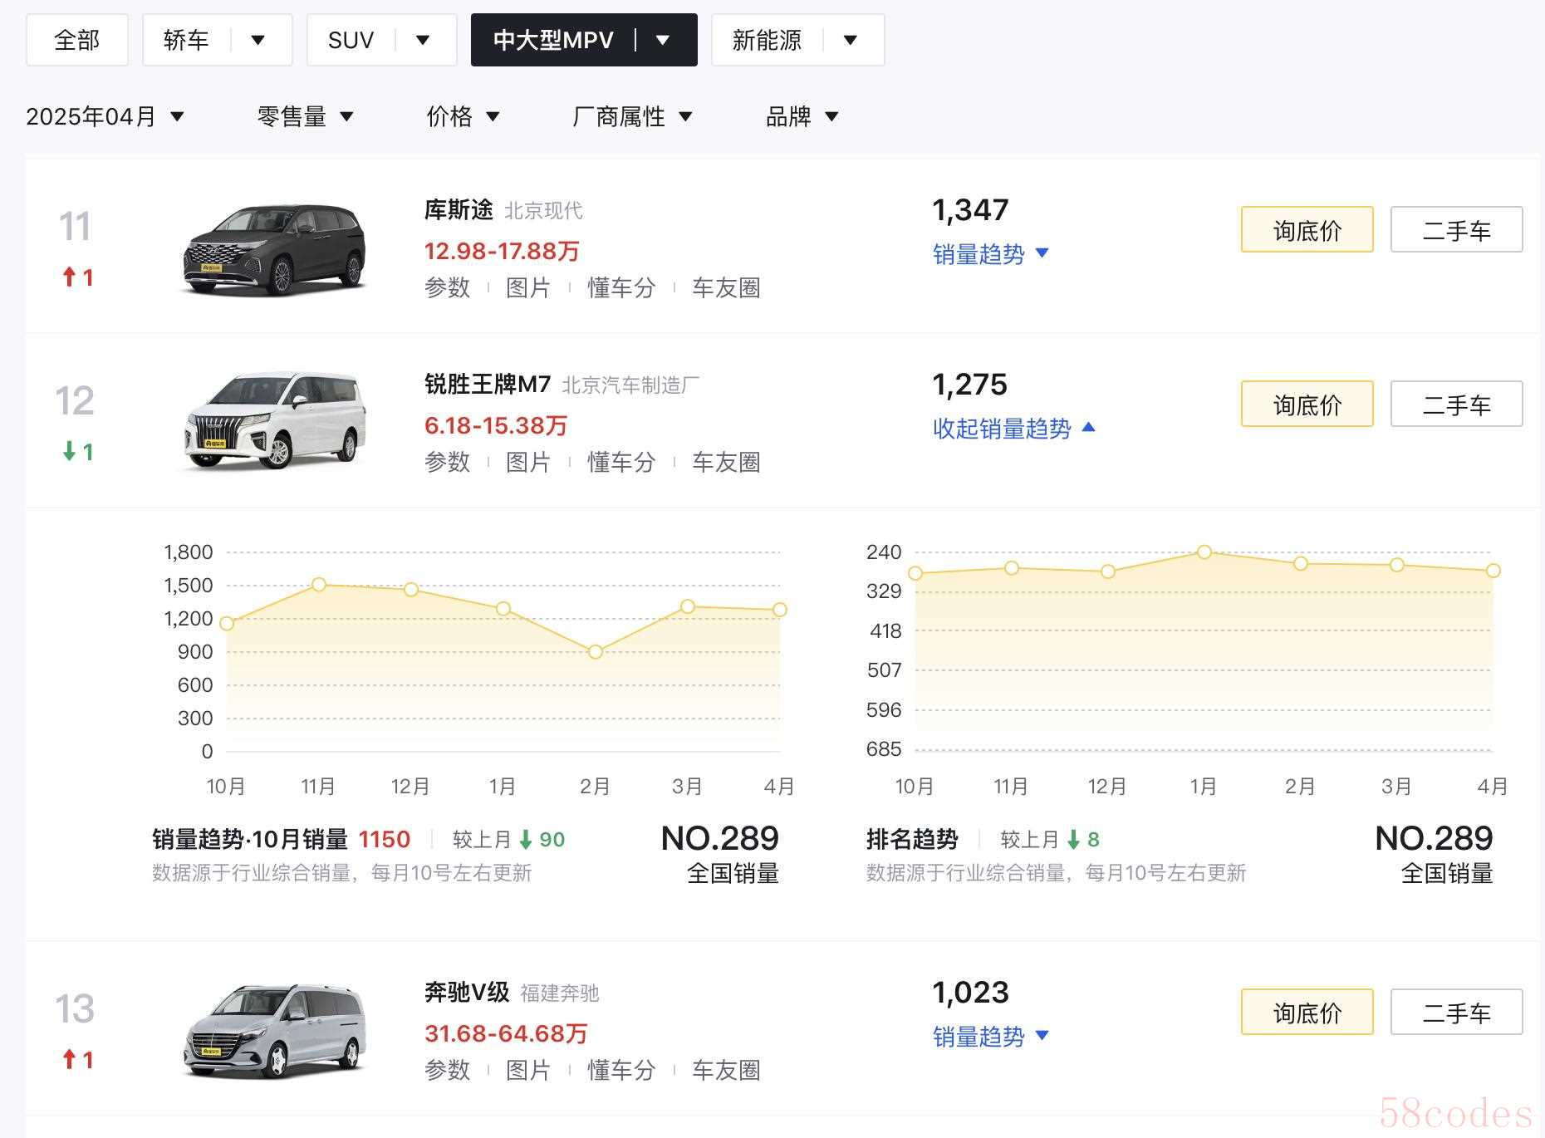Click 二手车 button for 库斯途
Viewport: 1545px width, 1138px height.
click(x=1457, y=229)
